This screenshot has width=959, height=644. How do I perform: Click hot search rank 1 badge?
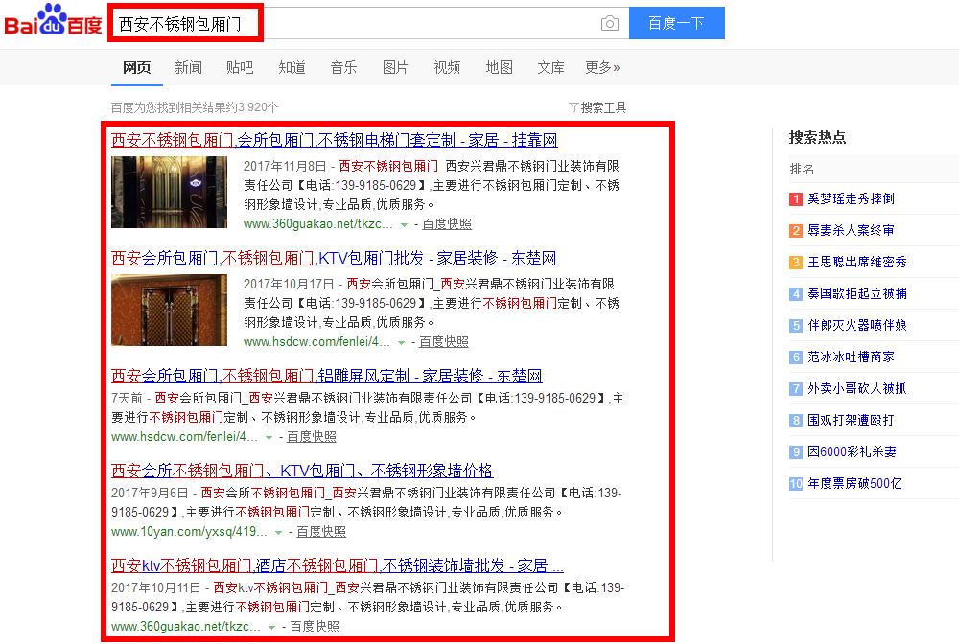coord(795,198)
